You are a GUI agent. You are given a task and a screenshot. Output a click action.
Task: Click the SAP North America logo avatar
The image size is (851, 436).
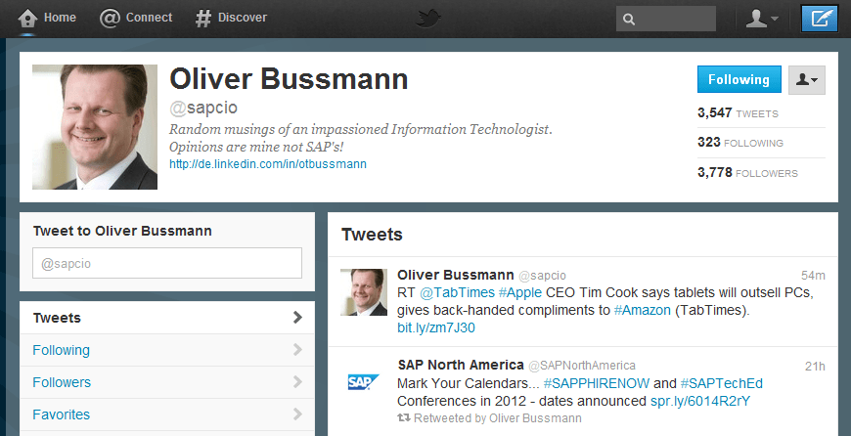[364, 381]
